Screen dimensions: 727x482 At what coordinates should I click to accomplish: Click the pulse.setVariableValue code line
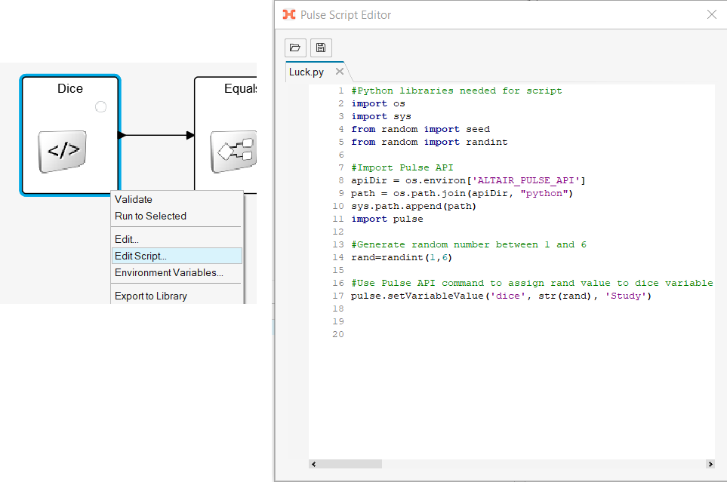click(501, 296)
